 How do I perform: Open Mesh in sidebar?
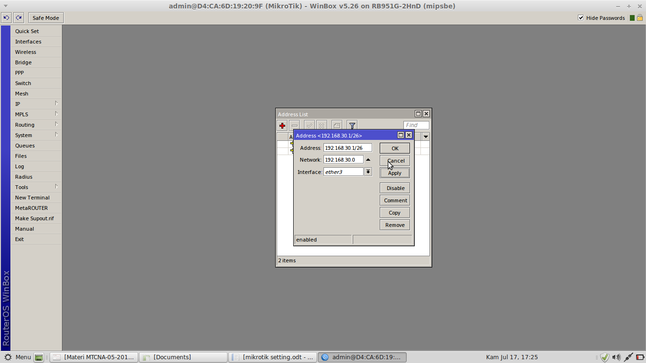36,94
